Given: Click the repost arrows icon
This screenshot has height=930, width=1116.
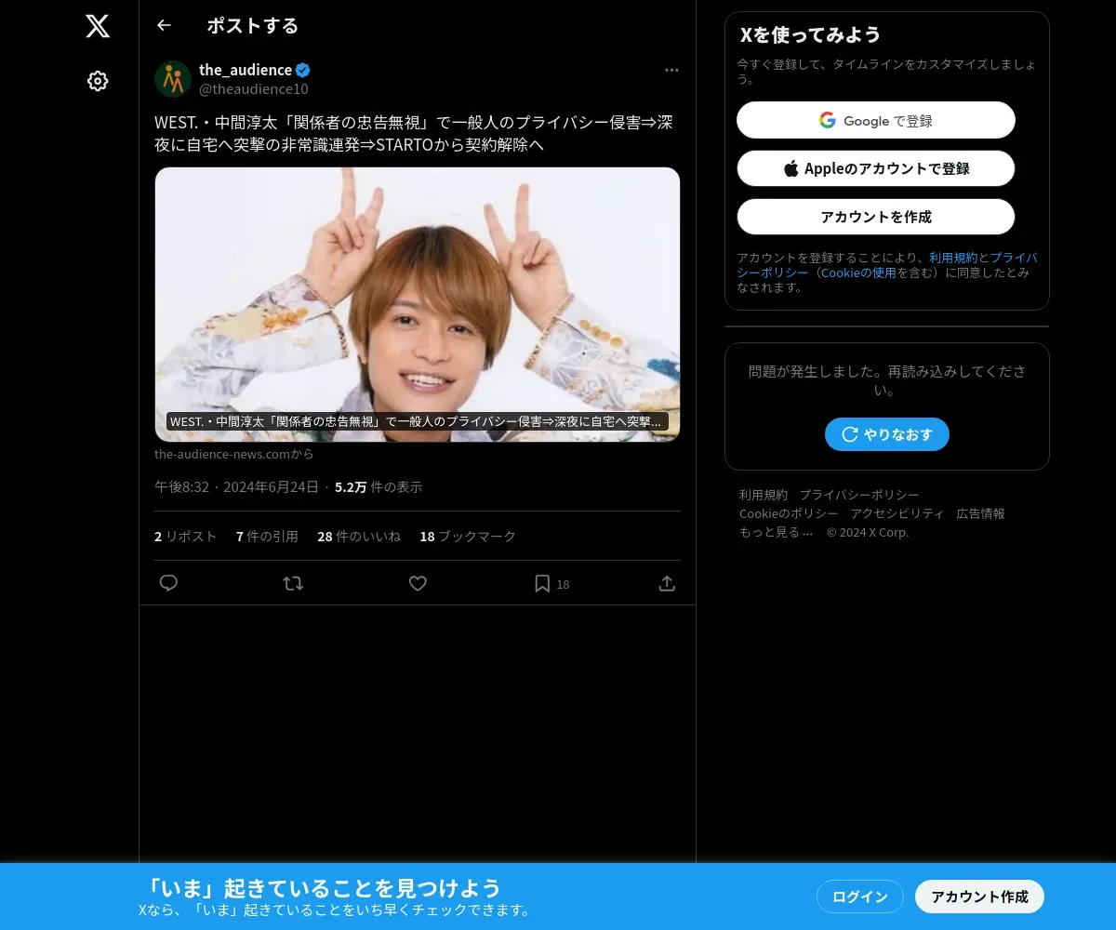Looking at the screenshot, I should click(x=293, y=583).
